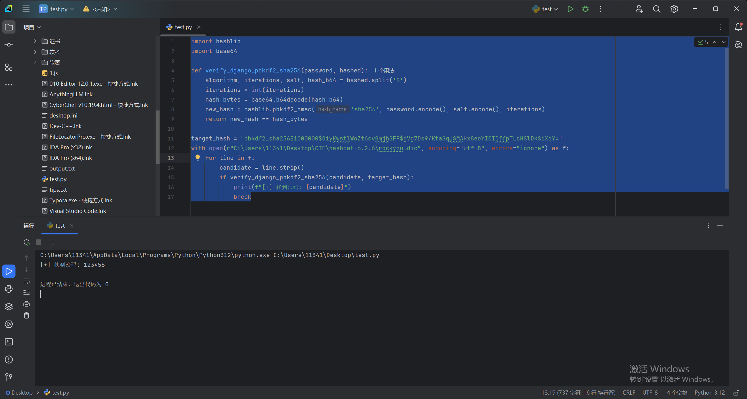Open the Problems tool window
747x399 pixels.
pos(9,360)
